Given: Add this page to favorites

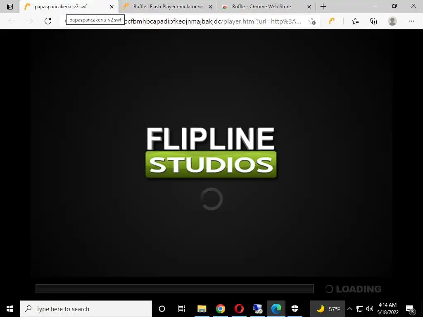Looking at the screenshot, I should [x=312, y=21].
